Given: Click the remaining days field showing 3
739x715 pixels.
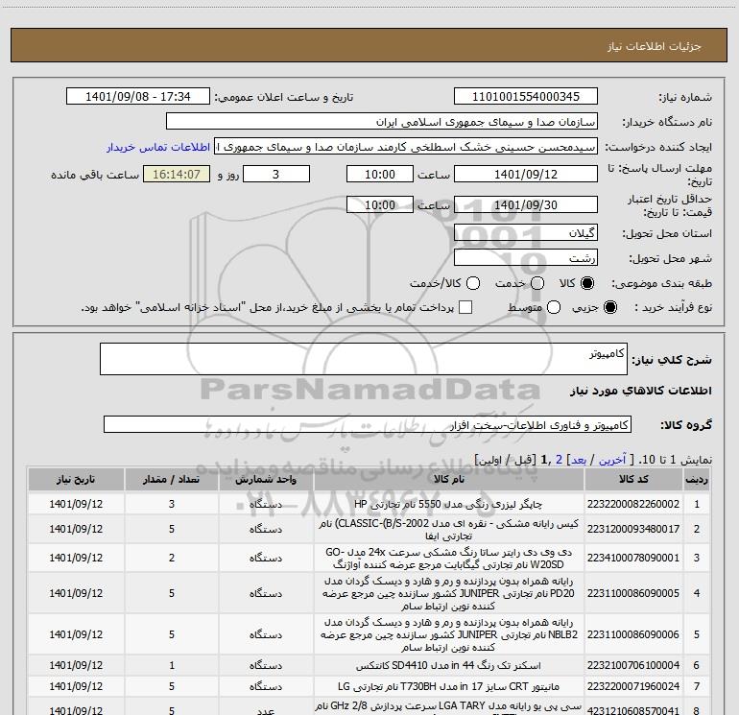Looking at the screenshot, I should tap(276, 174).
